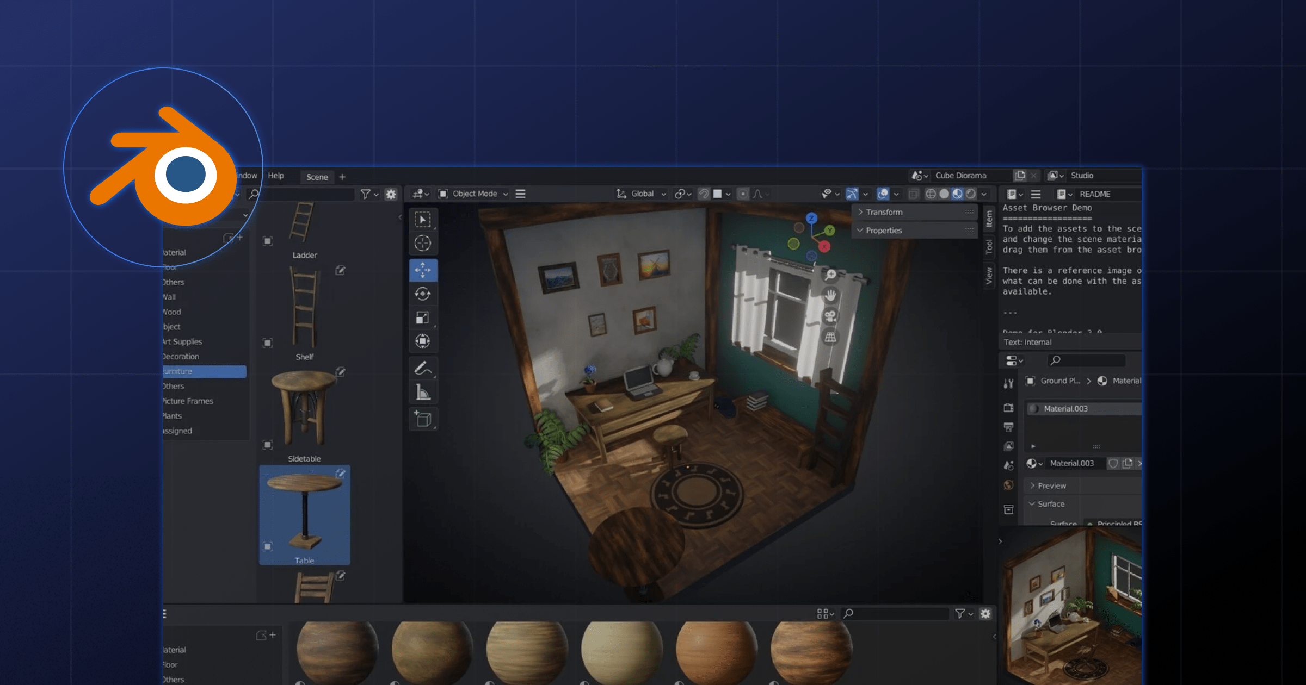The width and height of the screenshot is (1306, 685).
Task: Toggle proportional editing in viewport header
Action: [743, 194]
